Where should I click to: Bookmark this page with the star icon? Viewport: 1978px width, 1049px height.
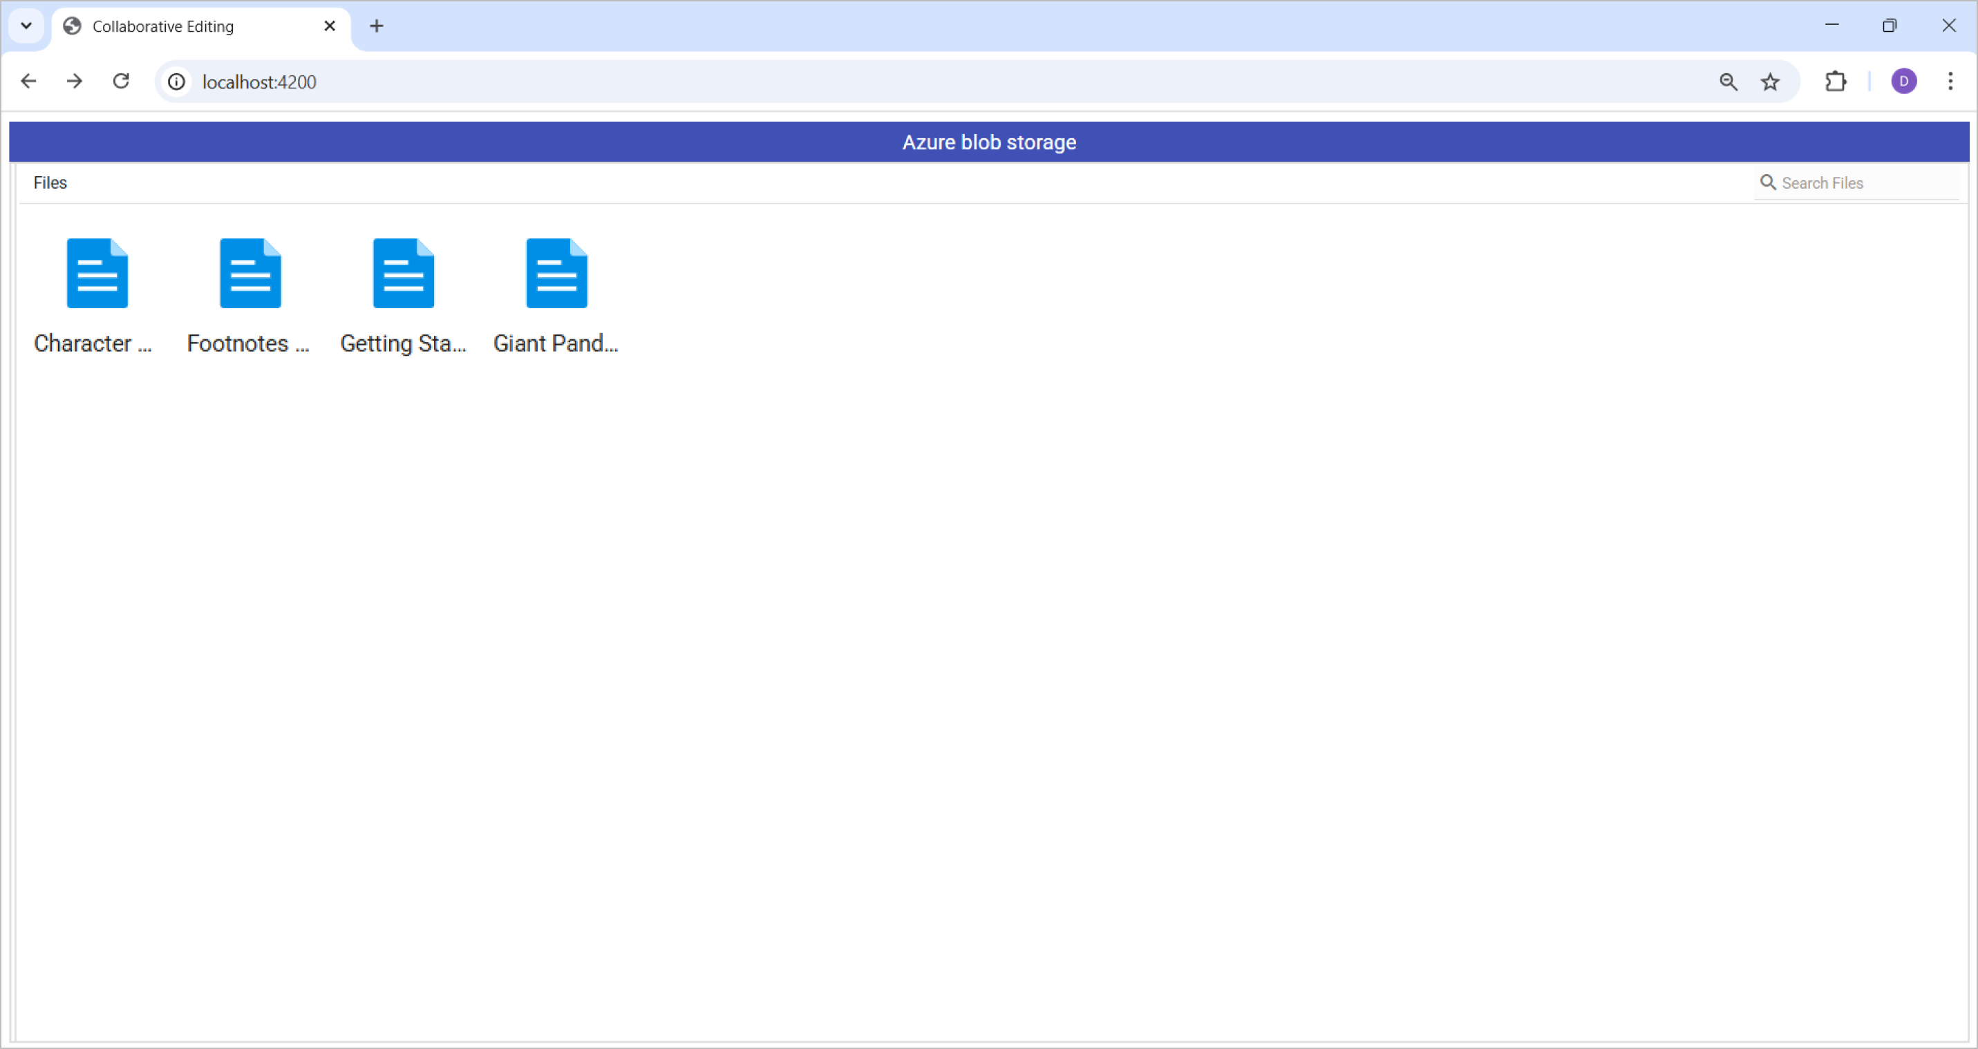[1770, 82]
